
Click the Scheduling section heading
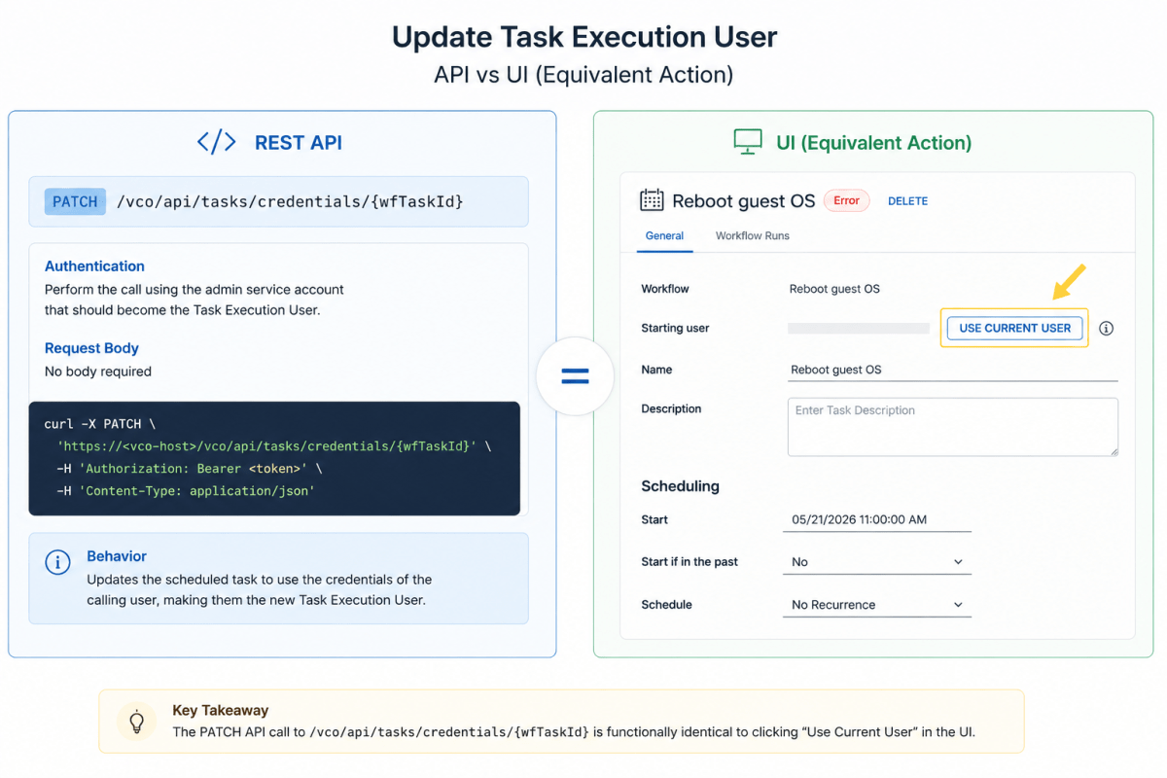(x=680, y=486)
